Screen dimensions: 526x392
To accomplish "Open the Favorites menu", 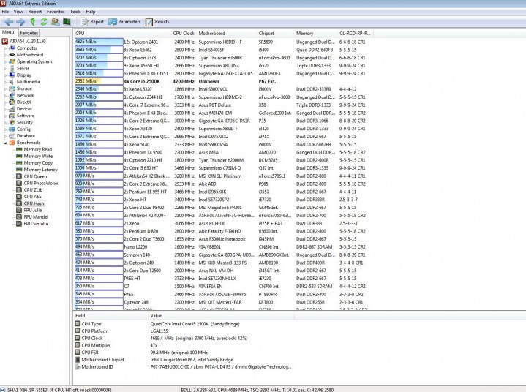I will click(x=56, y=12).
